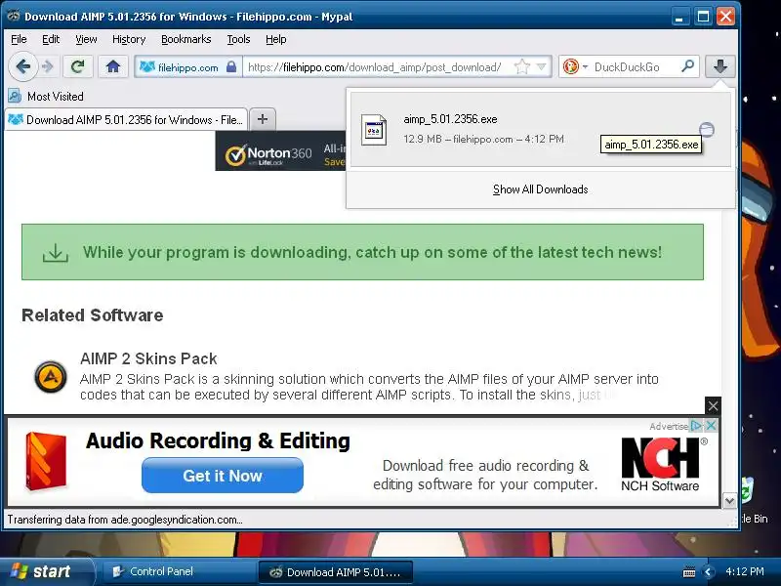Click Audio Recording & Editing ad headline
The height and width of the screenshot is (586, 781).
click(218, 441)
